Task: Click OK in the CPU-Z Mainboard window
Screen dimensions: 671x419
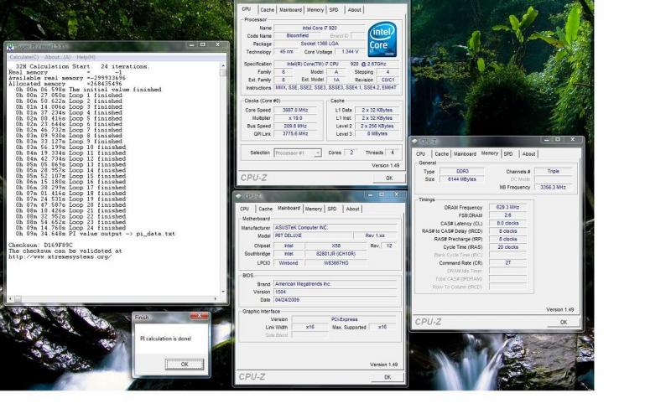Action: pyautogui.click(x=388, y=377)
